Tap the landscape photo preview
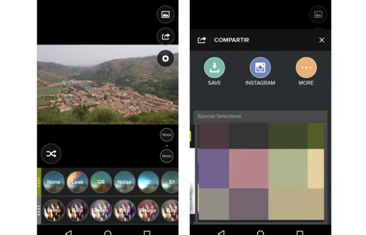The height and width of the screenshot is (235, 366). 108,85
